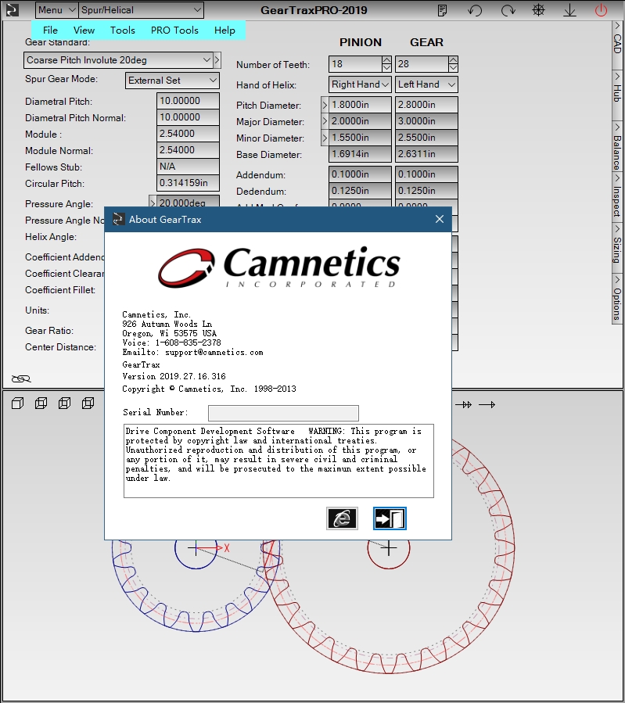Click the gear Major Diameter 3.0000in field

426,121
